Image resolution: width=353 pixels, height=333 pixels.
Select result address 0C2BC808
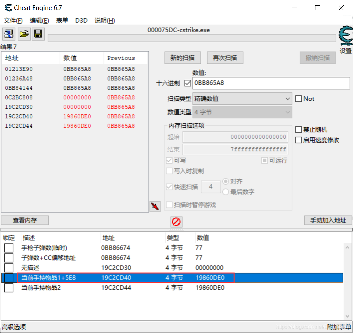click(19, 97)
